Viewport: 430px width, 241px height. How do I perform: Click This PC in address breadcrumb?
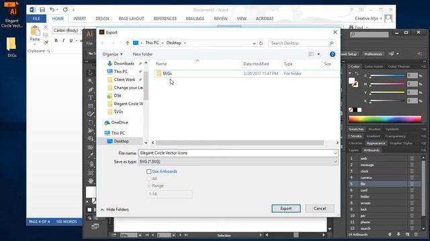click(x=152, y=43)
